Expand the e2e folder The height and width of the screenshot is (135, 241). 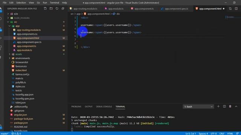(8, 14)
